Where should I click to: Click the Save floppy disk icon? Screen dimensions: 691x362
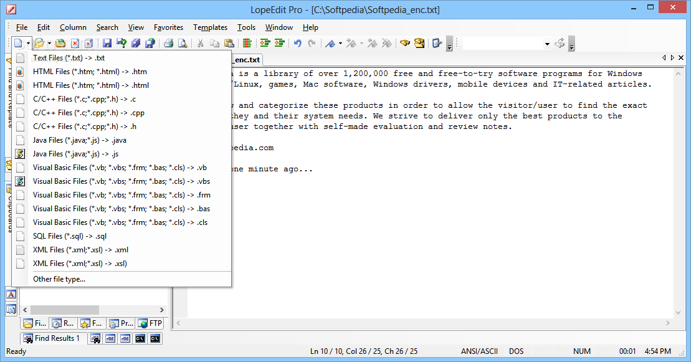(x=107, y=43)
